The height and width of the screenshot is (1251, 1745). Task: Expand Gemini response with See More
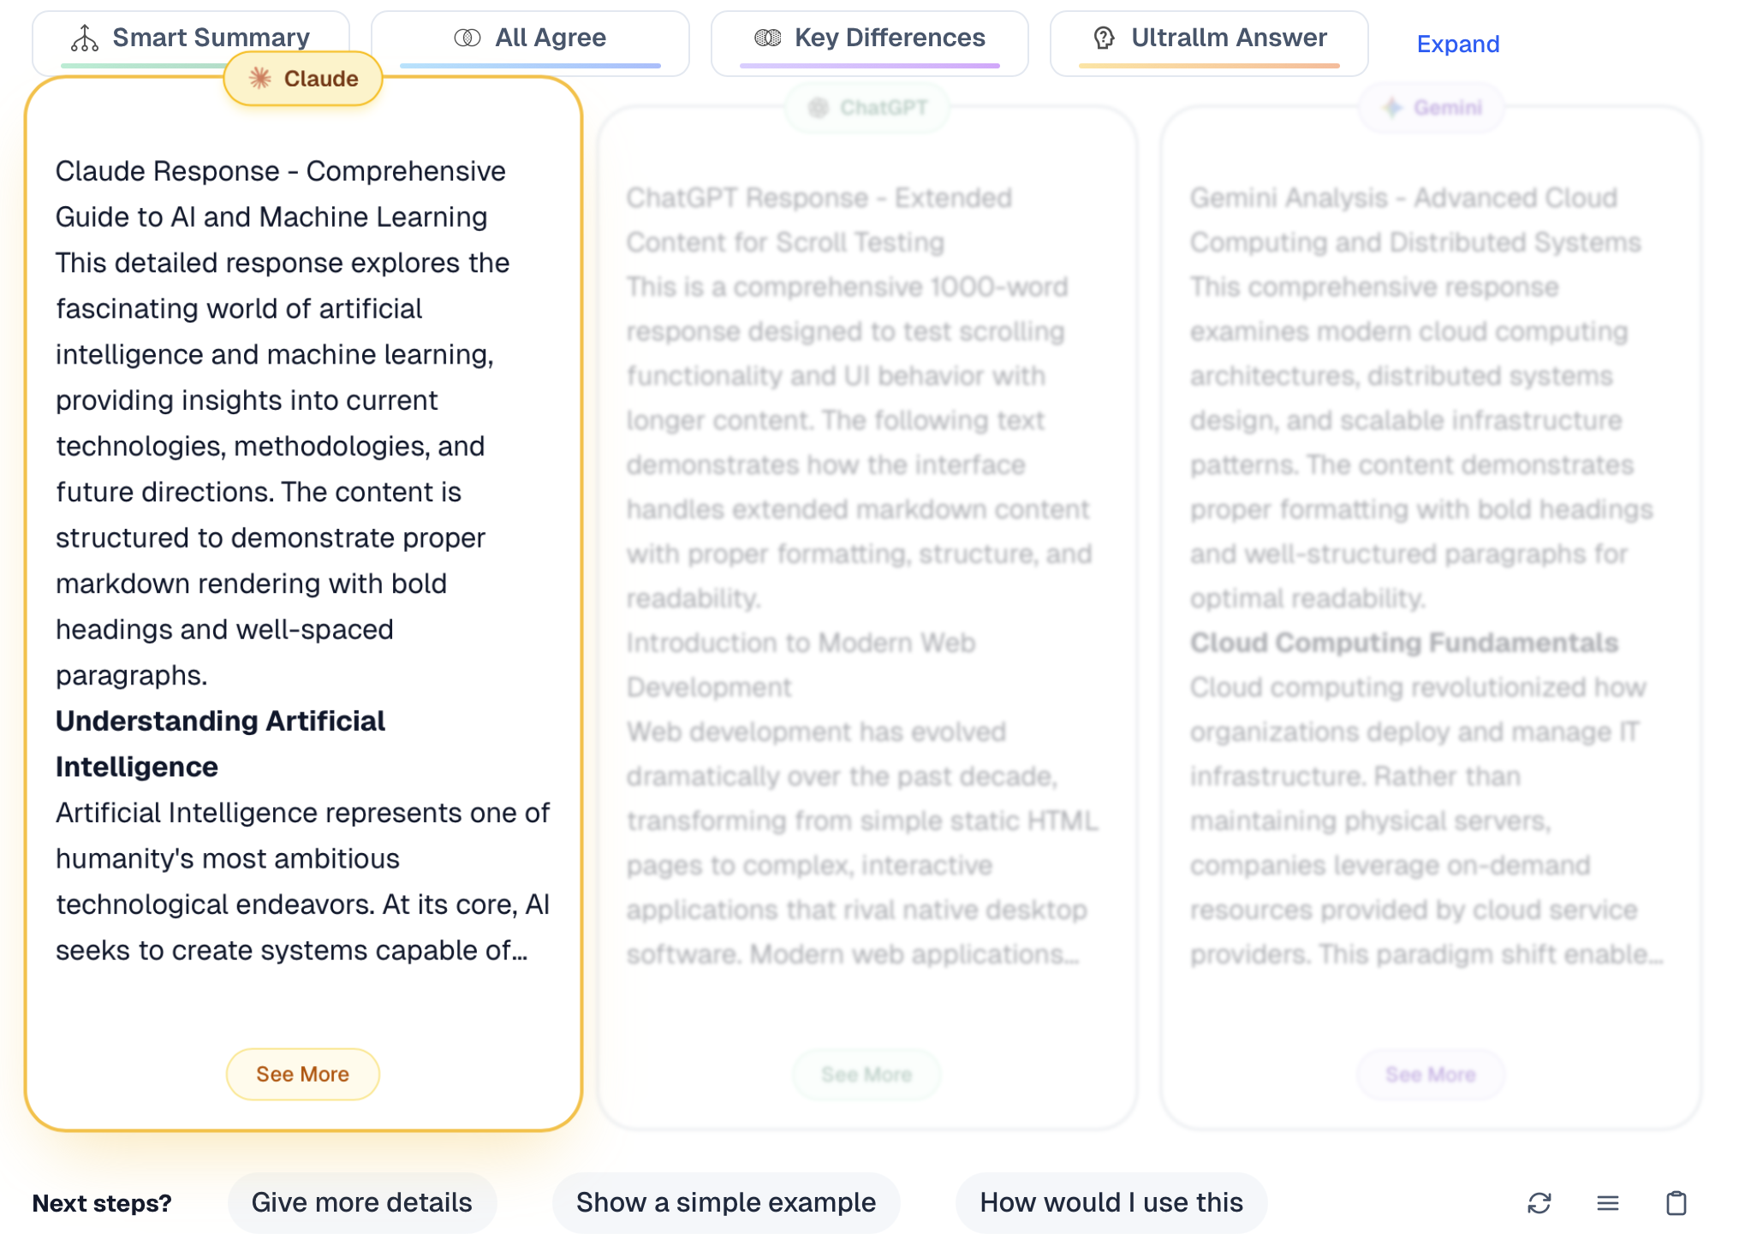pyautogui.click(x=1430, y=1075)
